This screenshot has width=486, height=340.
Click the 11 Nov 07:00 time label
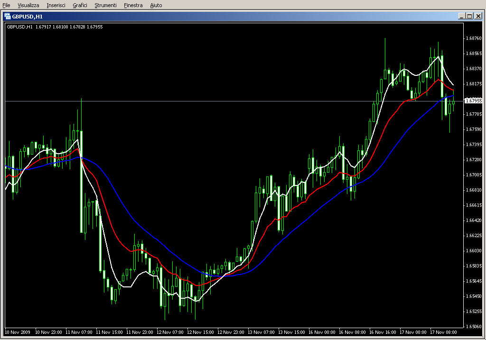(x=79, y=332)
